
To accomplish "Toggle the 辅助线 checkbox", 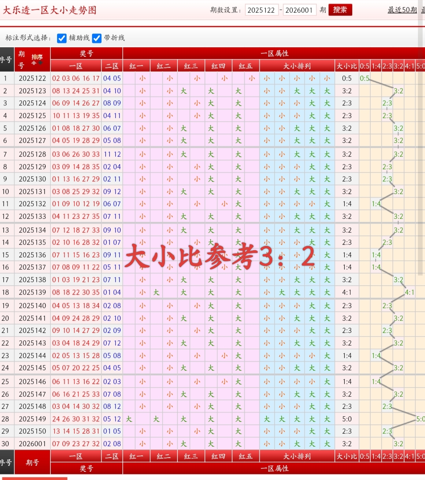I will pyautogui.click(x=62, y=38).
